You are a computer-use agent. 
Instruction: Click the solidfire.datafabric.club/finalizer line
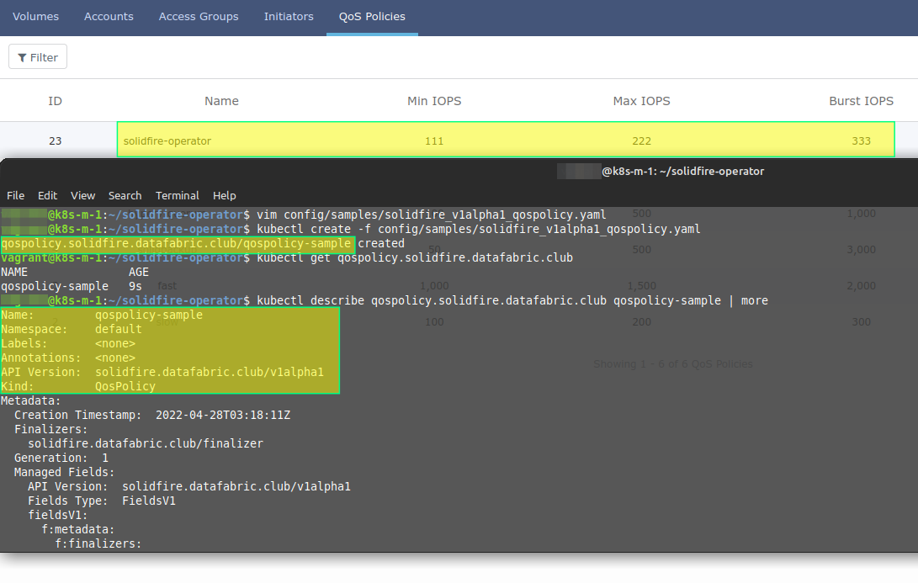[x=146, y=443]
